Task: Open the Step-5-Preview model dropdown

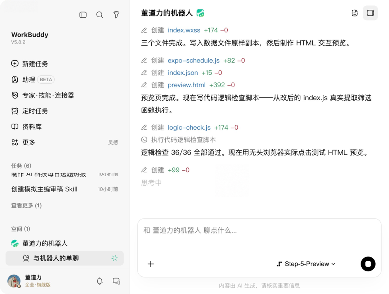Action: [x=306, y=264]
